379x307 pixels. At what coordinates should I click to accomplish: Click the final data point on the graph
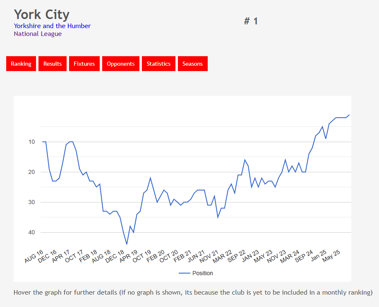(349, 115)
